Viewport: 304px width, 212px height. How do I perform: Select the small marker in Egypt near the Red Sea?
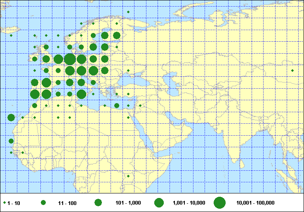[x=128, y=118]
